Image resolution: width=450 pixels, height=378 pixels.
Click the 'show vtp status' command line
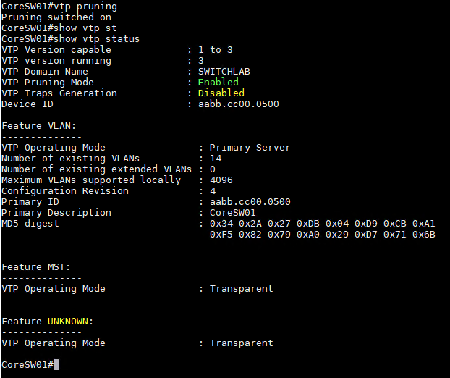70,39
